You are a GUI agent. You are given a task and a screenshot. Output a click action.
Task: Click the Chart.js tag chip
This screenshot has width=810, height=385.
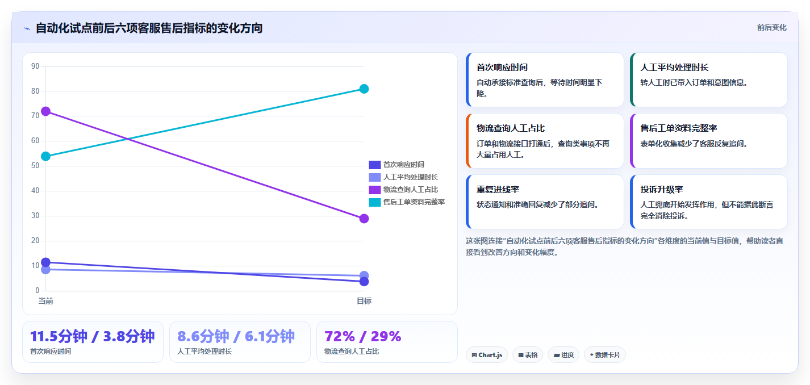(487, 355)
